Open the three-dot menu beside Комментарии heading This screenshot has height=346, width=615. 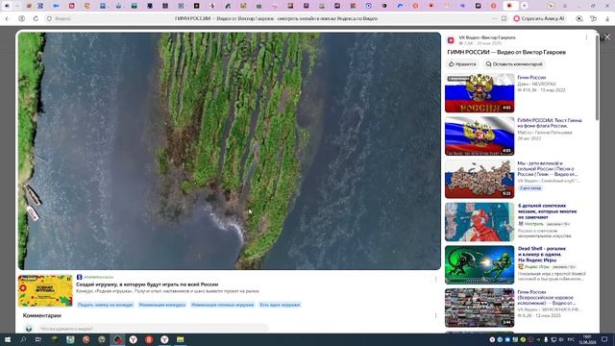click(x=435, y=315)
